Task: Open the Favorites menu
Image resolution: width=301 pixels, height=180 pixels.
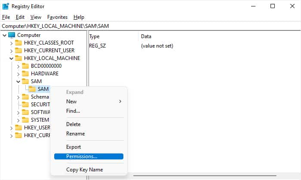Action: pyautogui.click(x=57, y=17)
